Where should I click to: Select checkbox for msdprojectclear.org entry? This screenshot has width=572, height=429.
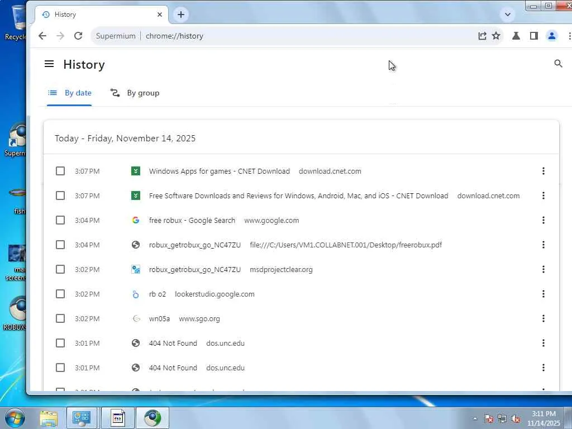click(x=60, y=269)
